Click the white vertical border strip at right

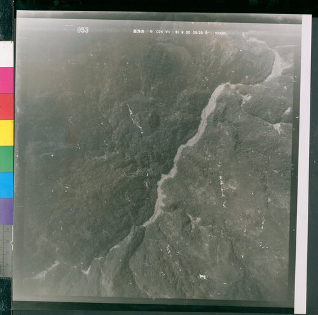tap(306, 164)
